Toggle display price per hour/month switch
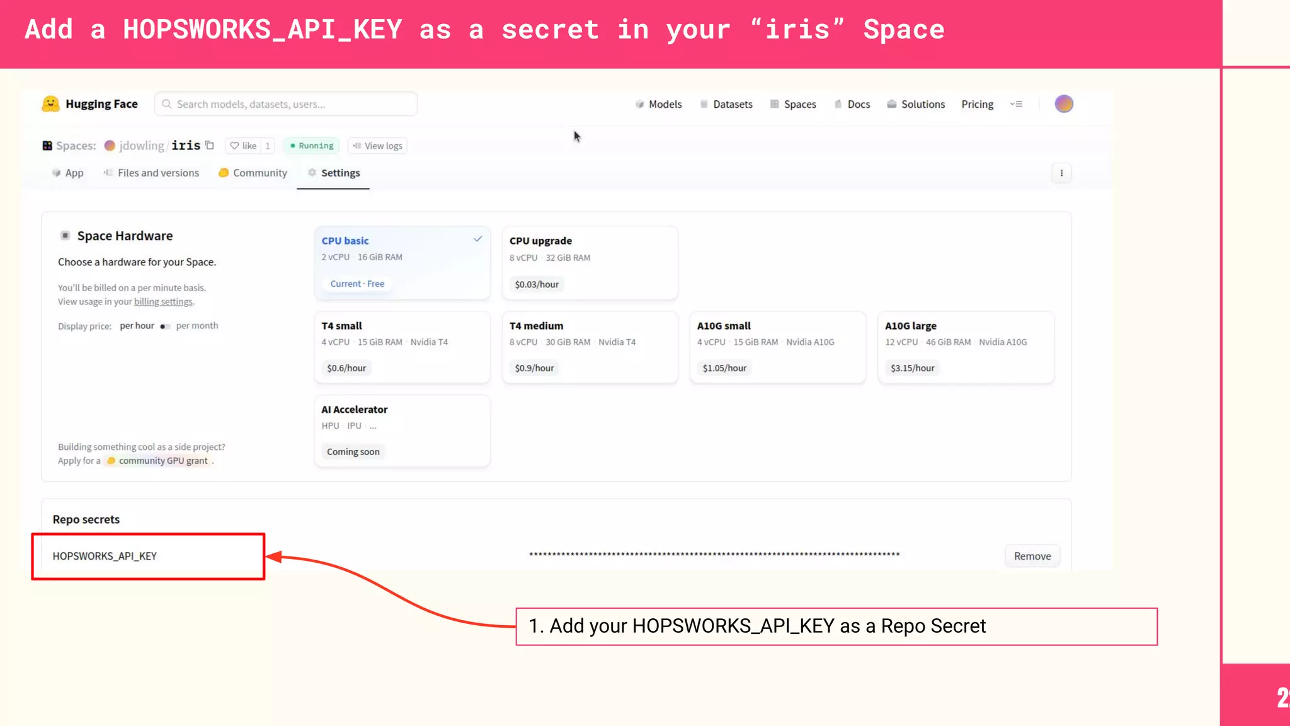This screenshot has width=1290, height=726. pyautogui.click(x=165, y=326)
